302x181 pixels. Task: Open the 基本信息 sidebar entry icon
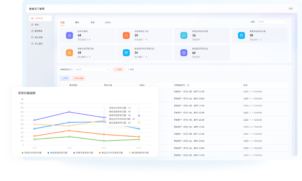(x=32, y=37)
